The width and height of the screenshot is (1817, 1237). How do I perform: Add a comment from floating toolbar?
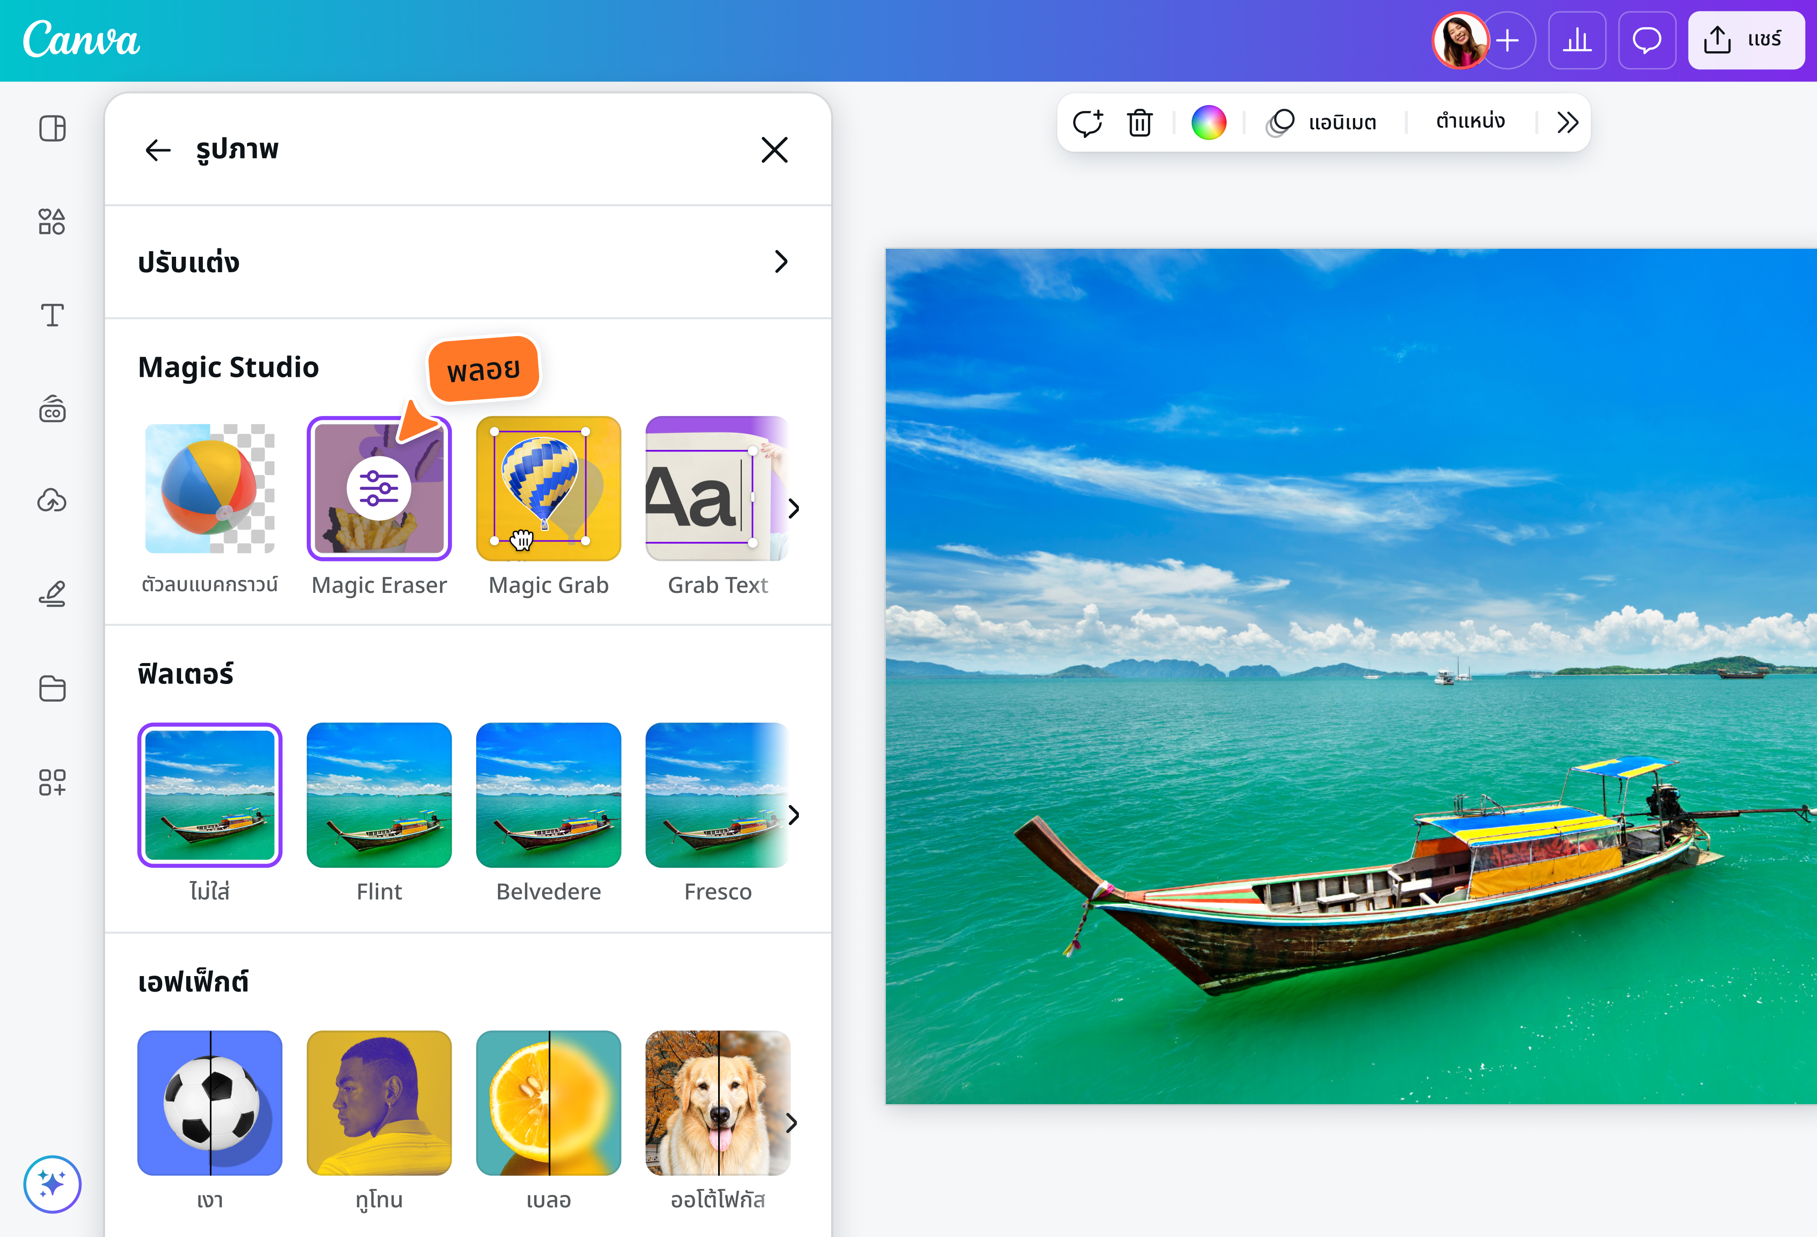click(1088, 123)
